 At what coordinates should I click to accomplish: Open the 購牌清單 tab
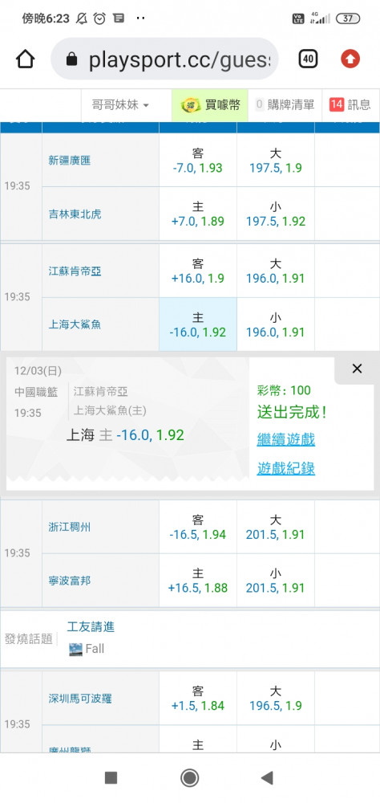[x=285, y=105]
